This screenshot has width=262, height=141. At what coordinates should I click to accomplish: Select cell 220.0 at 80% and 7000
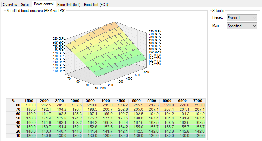point(198,105)
